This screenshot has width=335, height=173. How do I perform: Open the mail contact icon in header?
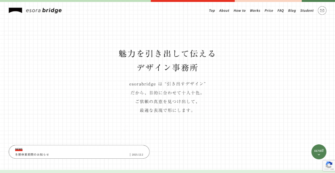pos(322,10)
